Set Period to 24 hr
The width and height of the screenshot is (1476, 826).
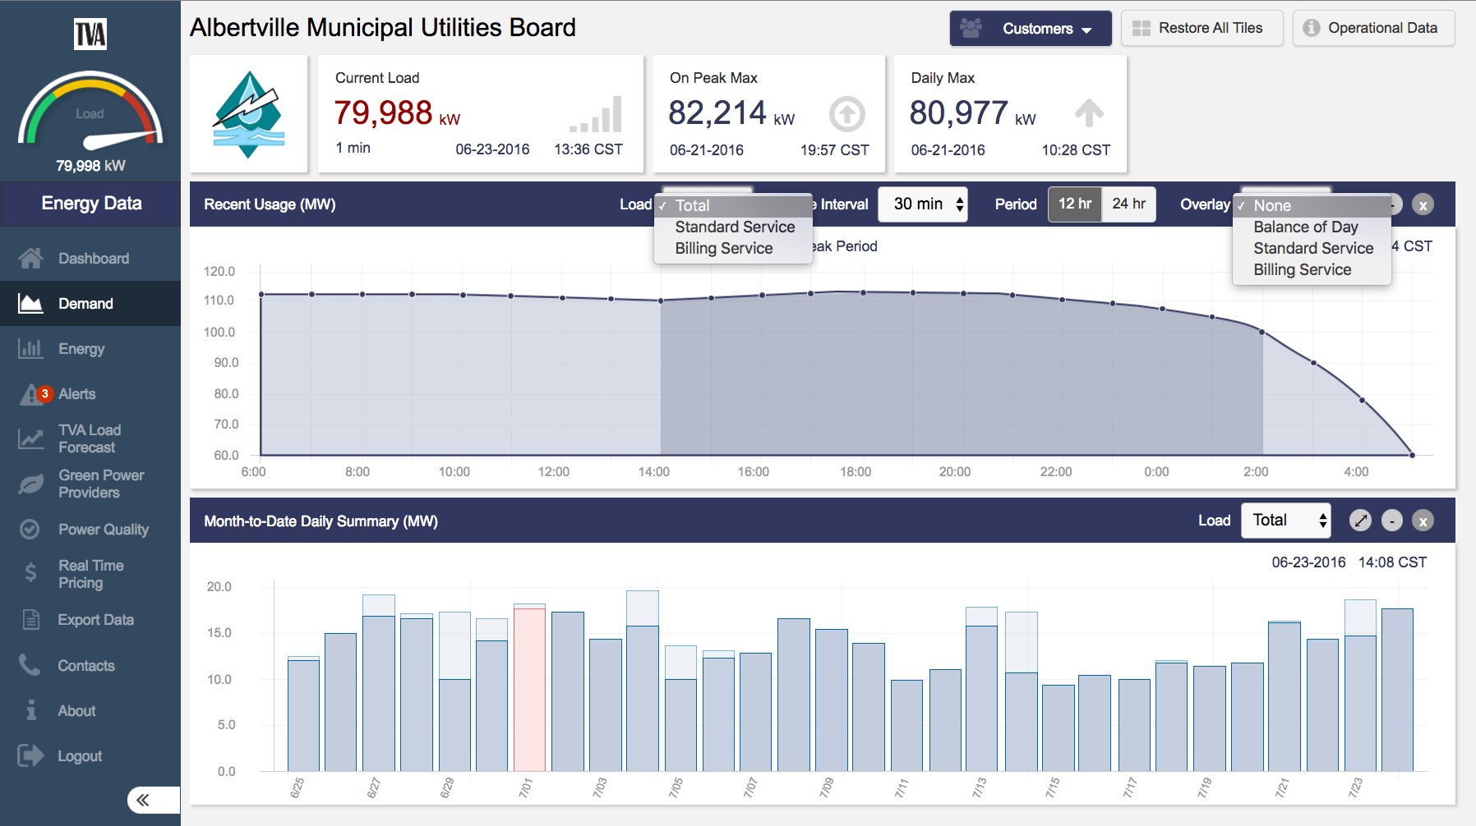(x=1129, y=204)
